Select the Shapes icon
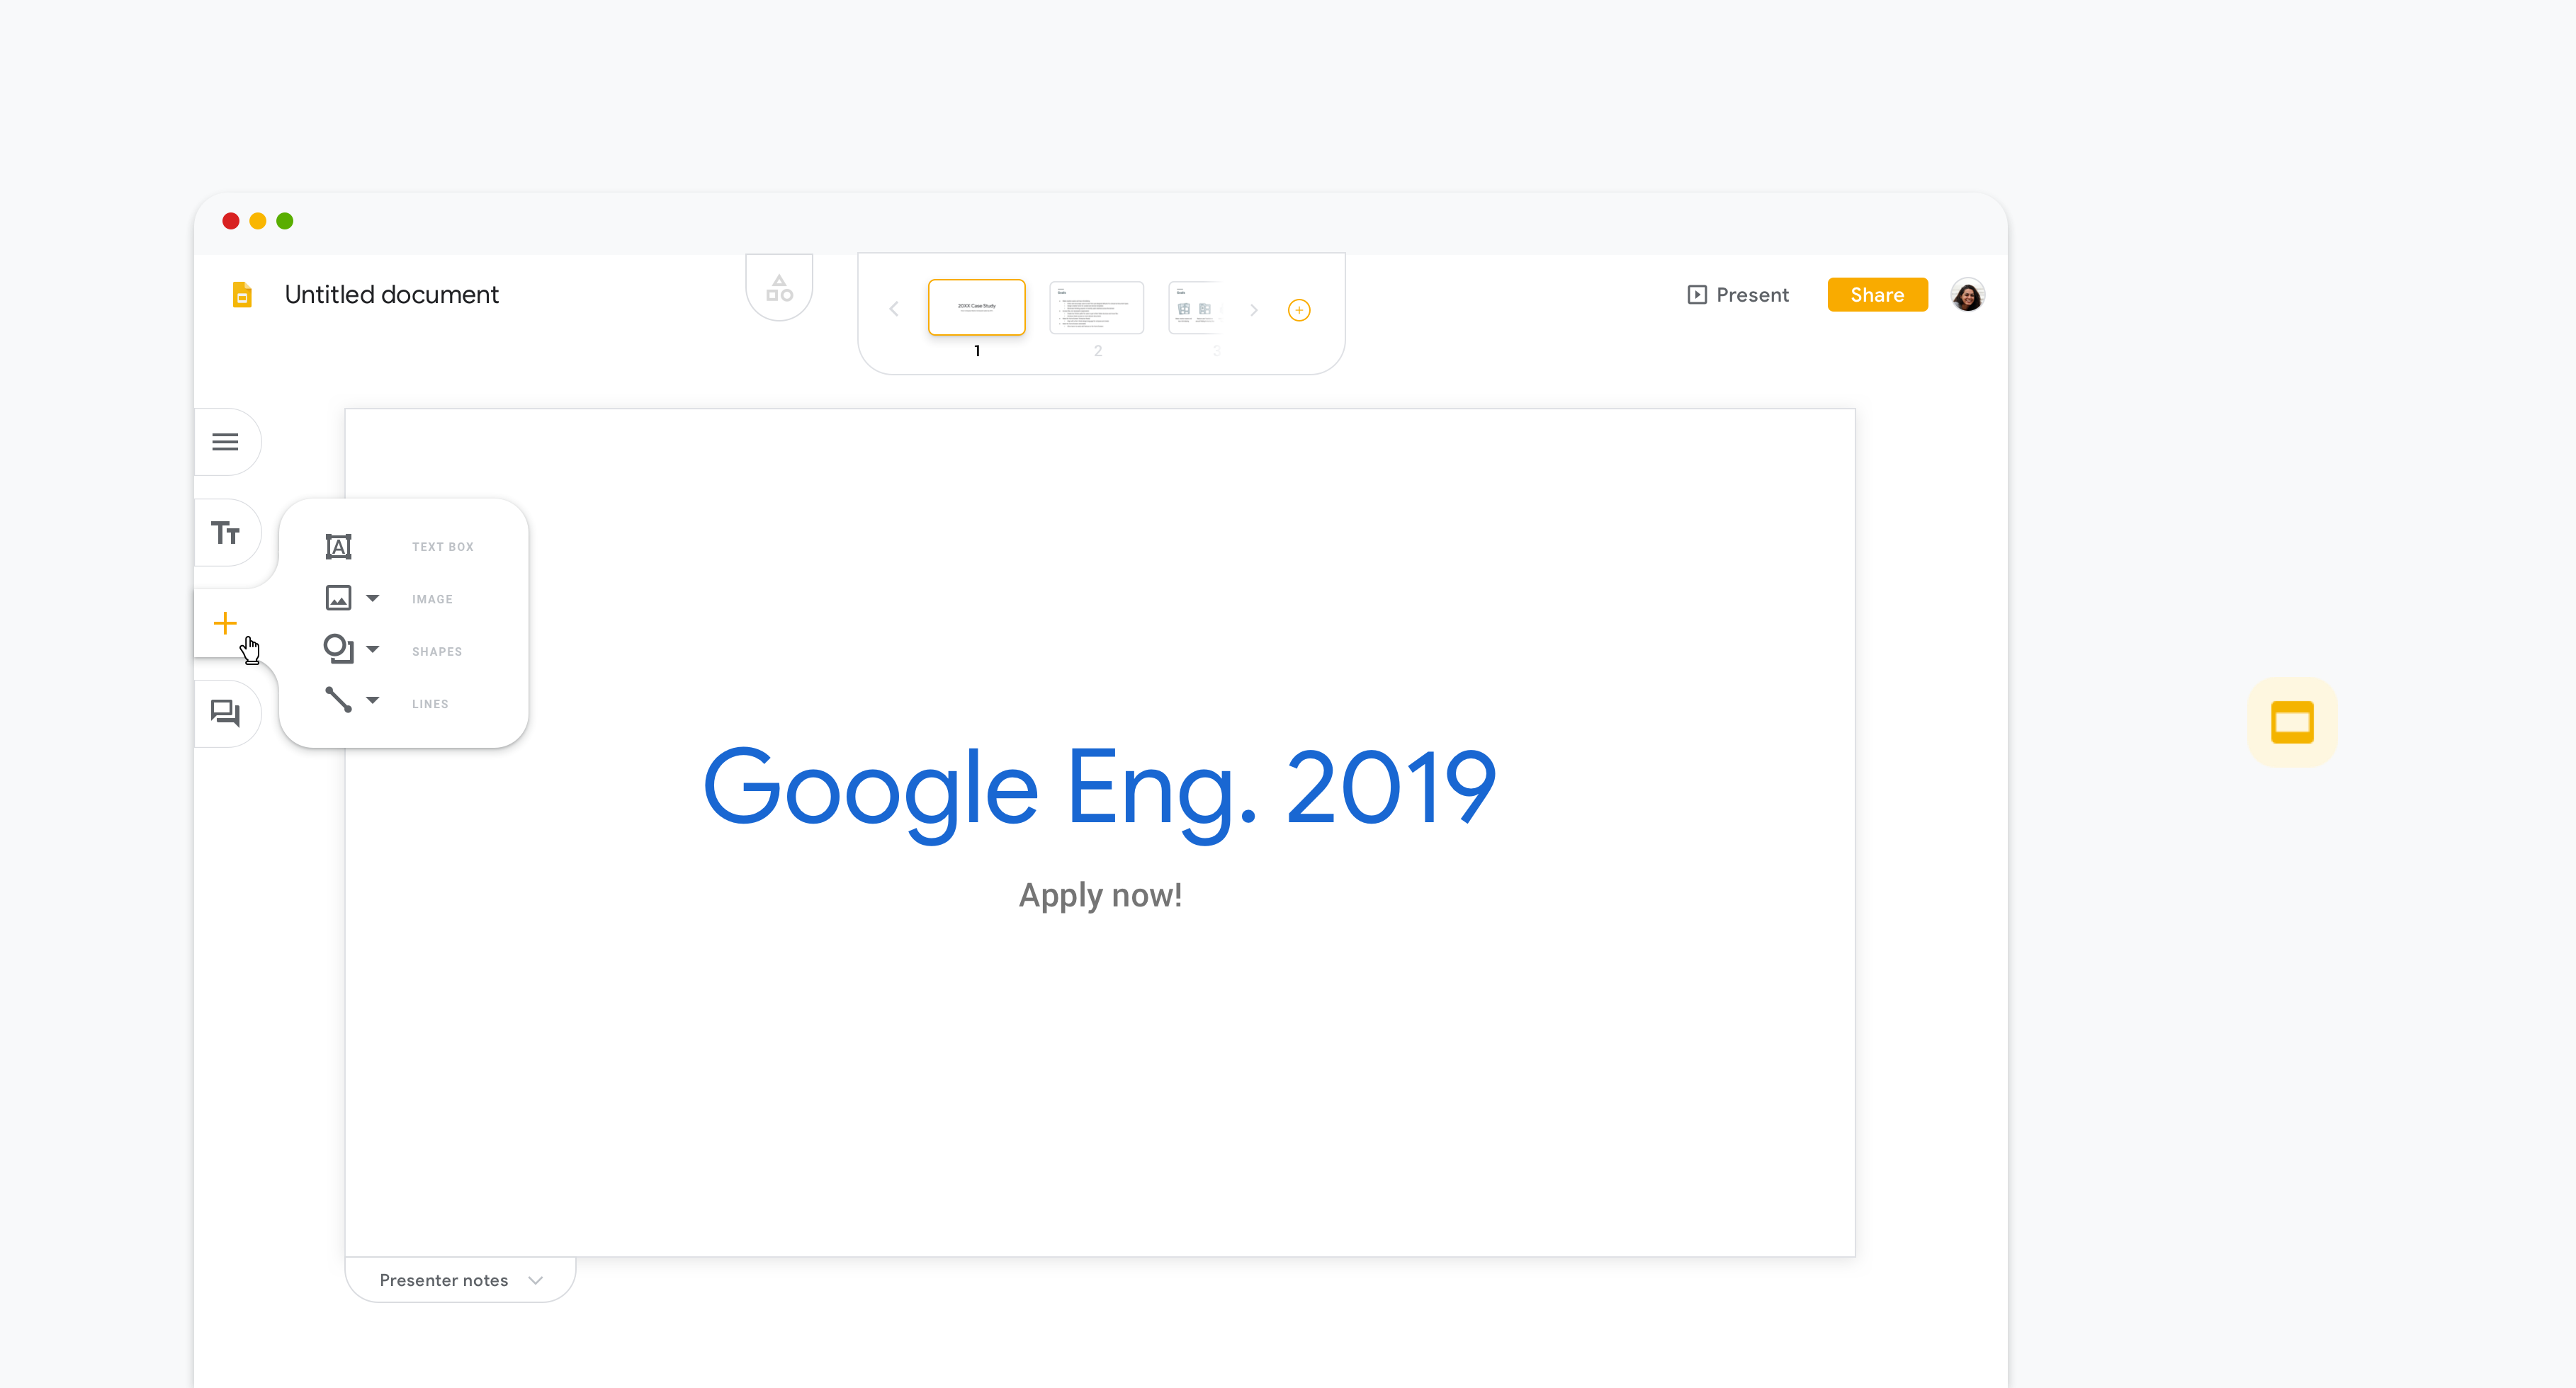The height and width of the screenshot is (1388, 2576). (x=338, y=649)
